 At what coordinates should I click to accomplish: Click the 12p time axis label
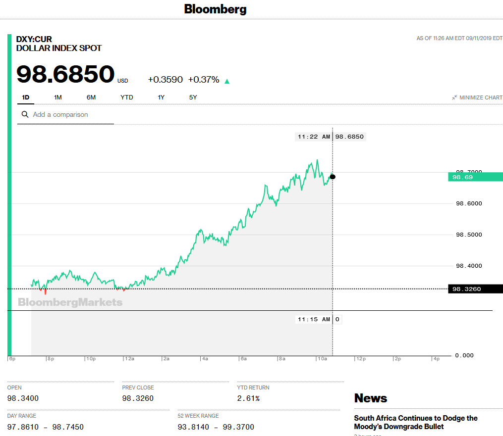(x=361, y=359)
